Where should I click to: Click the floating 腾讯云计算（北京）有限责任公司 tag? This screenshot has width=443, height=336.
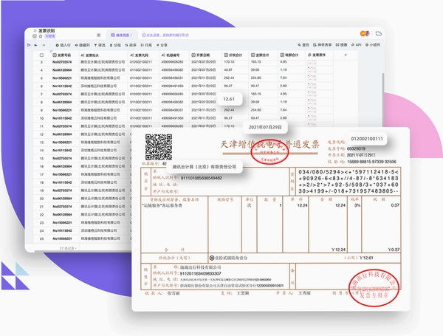(x=205, y=167)
